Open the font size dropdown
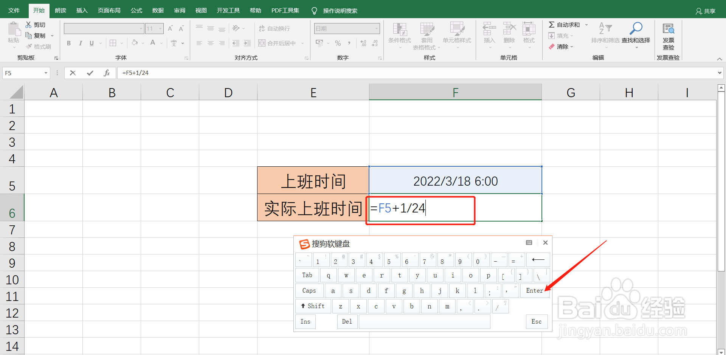 click(160, 28)
